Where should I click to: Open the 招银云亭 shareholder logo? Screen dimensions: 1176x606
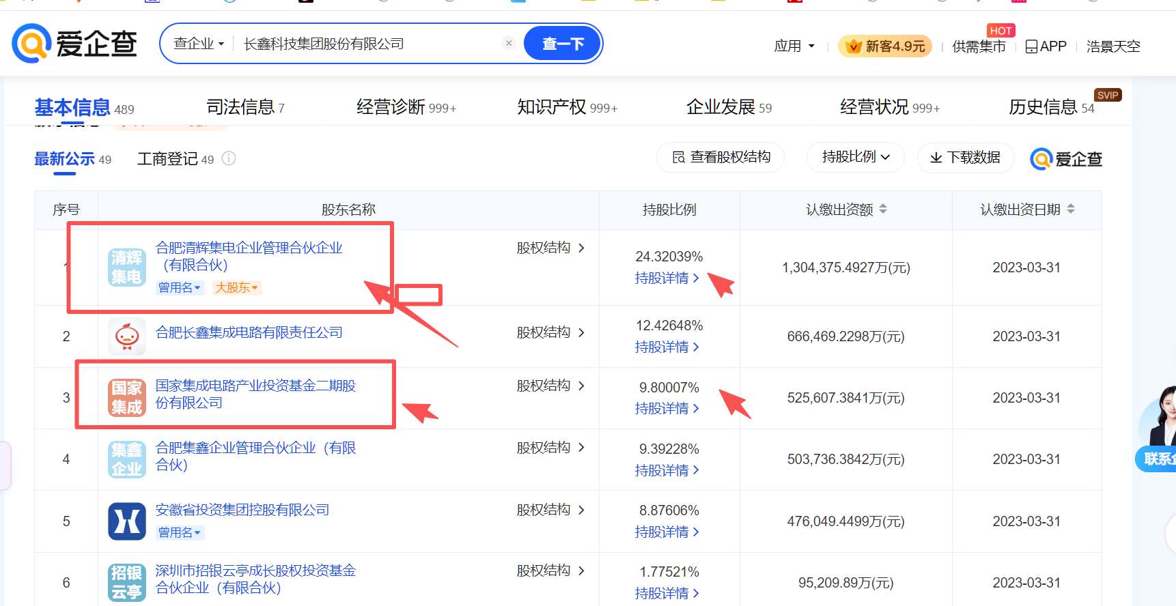[127, 583]
